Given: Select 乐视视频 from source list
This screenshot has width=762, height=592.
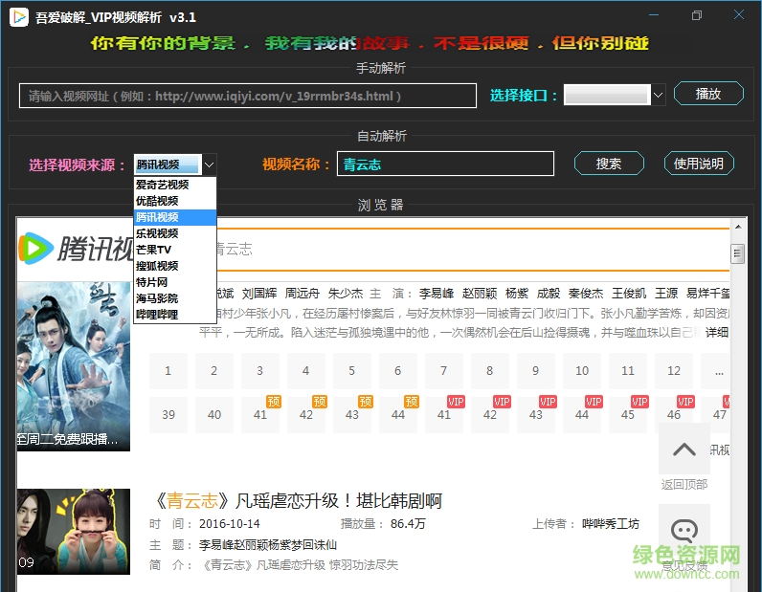Looking at the screenshot, I should (x=175, y=233).
